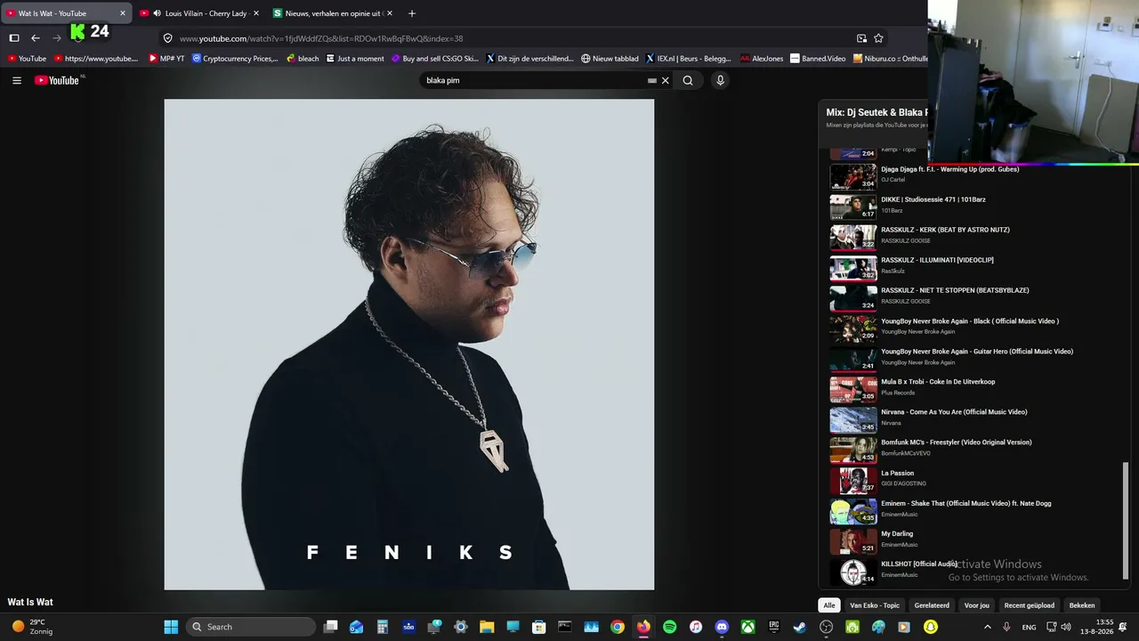Viewport: 1139px width, 641px height.
Task: Open Steam from the taskbar
Action: tap(800, 627)
